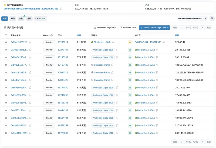This screenshot has width=216, height=148.
Task: Open the Advanced Filter options
Action: (128, 28)
